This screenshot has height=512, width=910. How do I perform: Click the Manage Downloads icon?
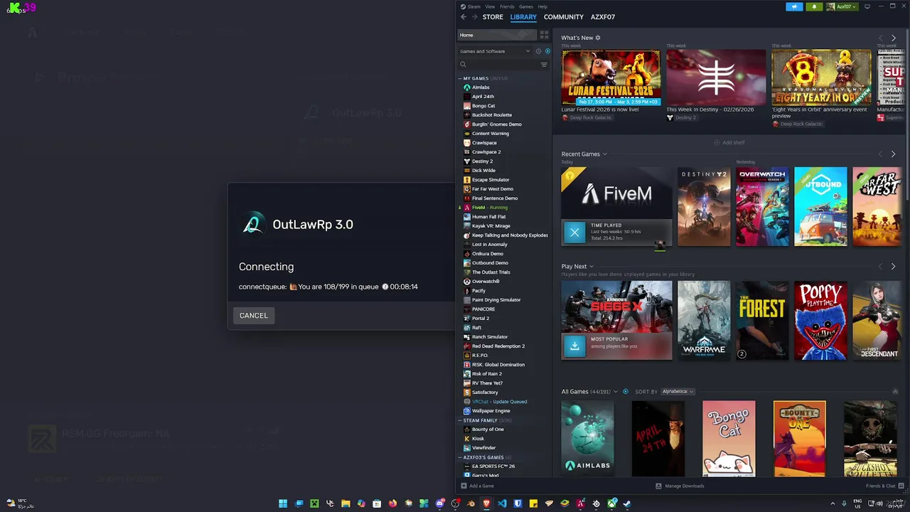click(x=658, y=486)
